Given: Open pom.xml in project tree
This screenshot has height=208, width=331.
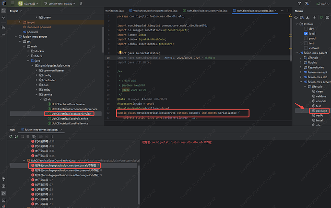Looking at the screenshot, I should (30, 32).
